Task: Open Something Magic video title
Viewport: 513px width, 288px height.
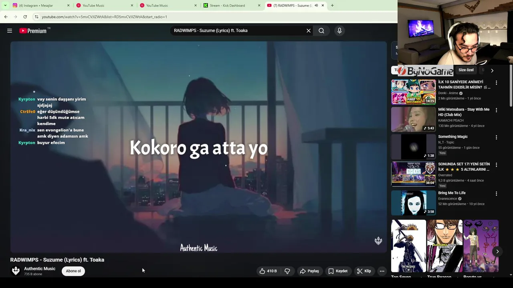Action: click(453, 137)
